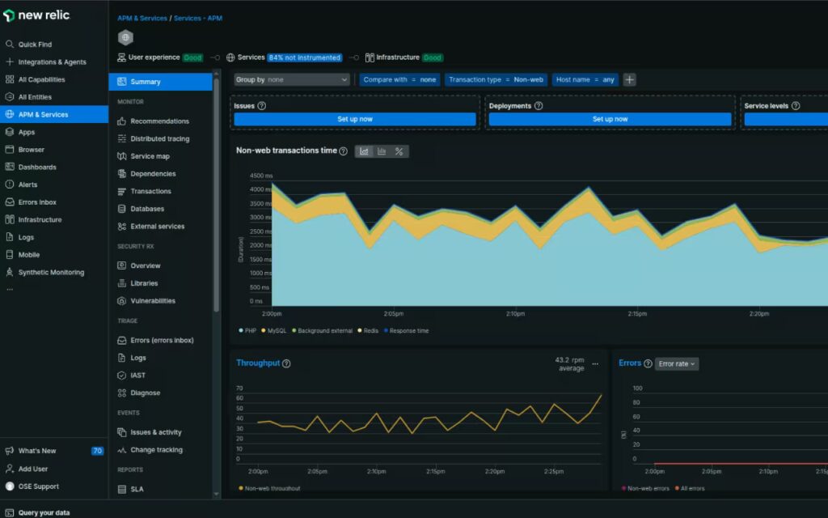The image size is (828, 518).
Task: Expand the Group by dropdown
Action: point(291,79)
